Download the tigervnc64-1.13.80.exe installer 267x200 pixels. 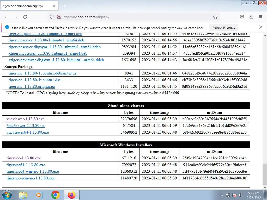(26, 165)
